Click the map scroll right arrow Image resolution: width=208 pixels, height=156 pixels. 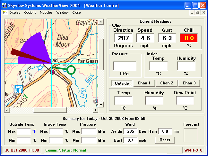[x=96, y=110]
